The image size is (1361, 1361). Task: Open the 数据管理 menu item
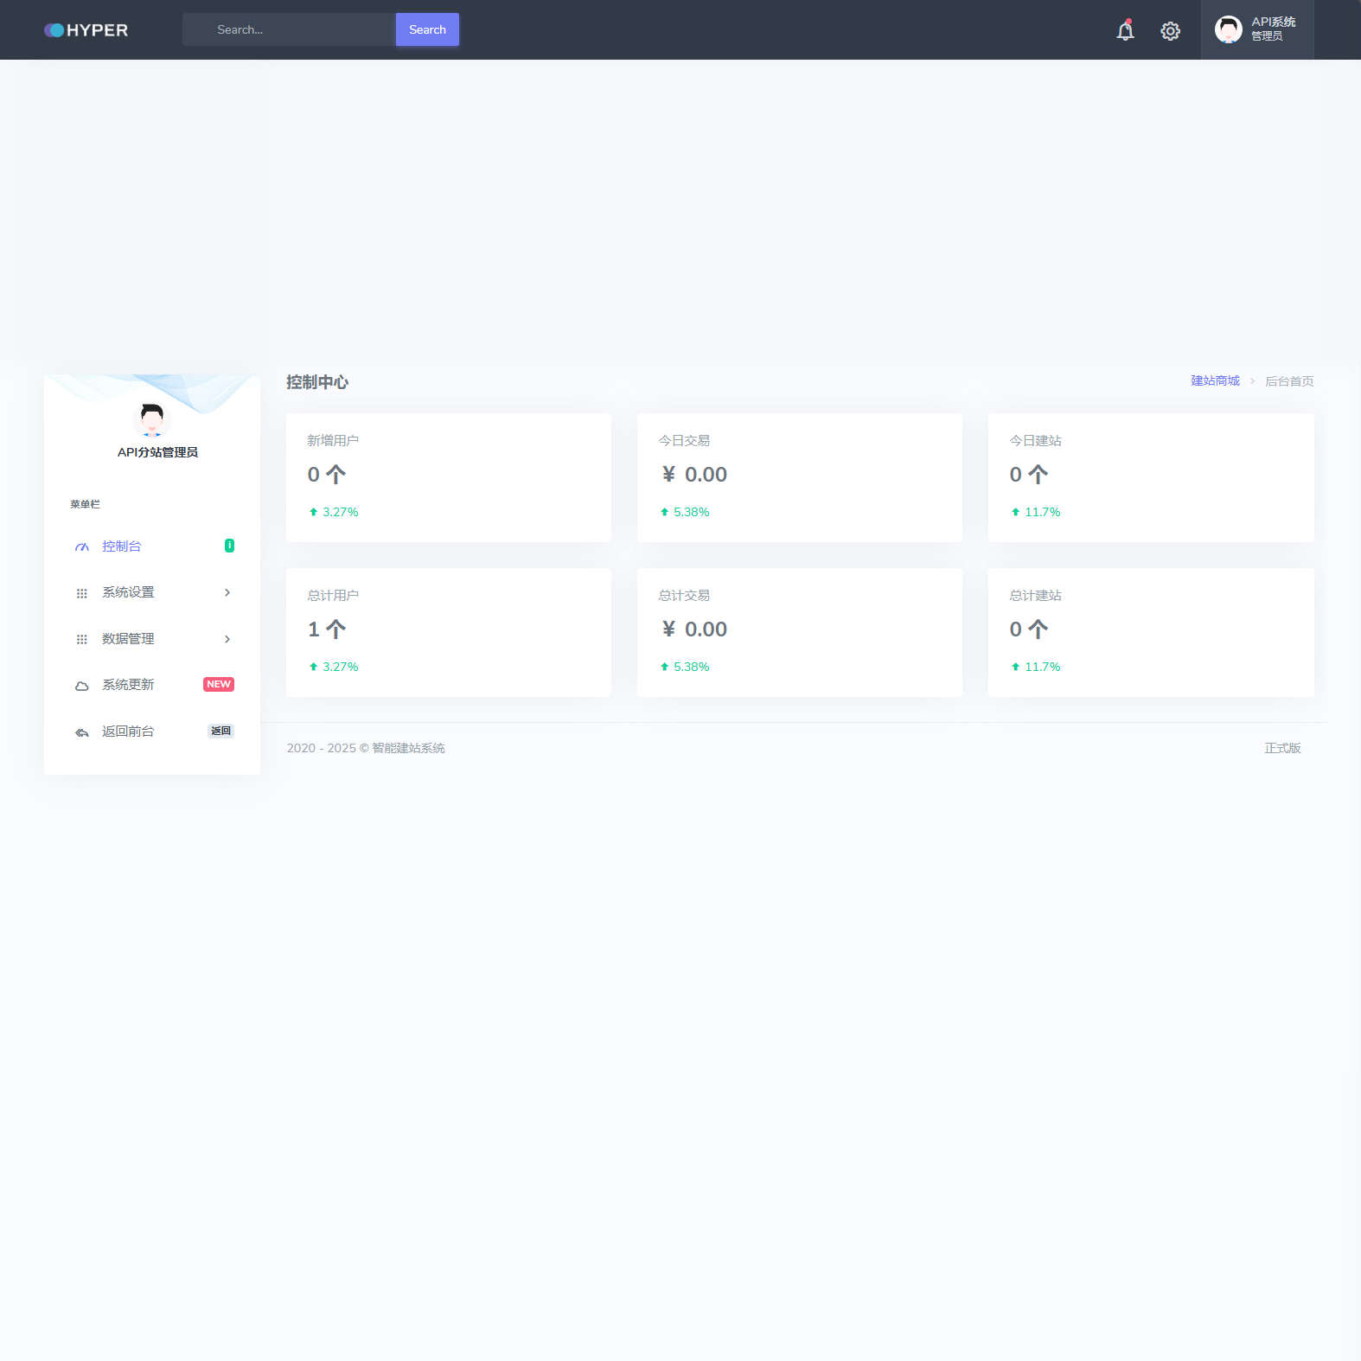click(x=152, y=639)
